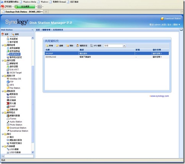Open the NFS settings icon

pyautogui.click(x=8, y=85)
